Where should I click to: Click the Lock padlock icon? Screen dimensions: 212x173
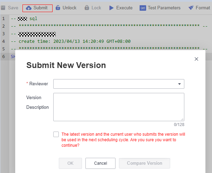(87, 8)
